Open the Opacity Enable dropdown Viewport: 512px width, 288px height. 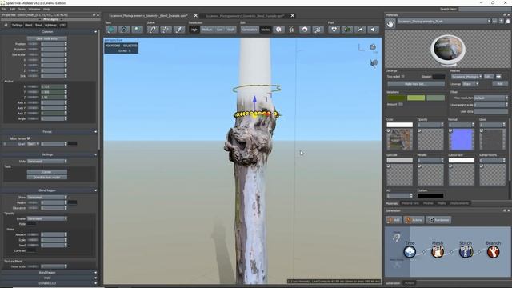47,218
